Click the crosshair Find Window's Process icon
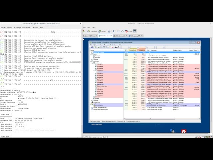Screen dimensions: 213x160 point(118,47)
